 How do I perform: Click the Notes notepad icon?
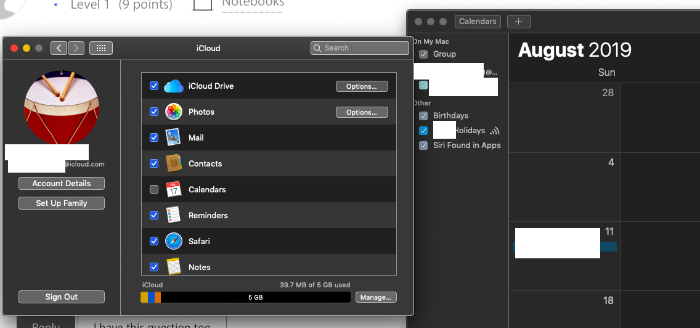(x=173, y=266)
